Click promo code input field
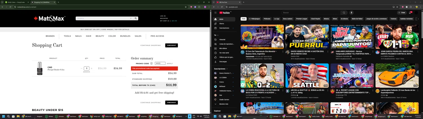The height and width of the screenshot is (119, 423). tap(160, 63)
